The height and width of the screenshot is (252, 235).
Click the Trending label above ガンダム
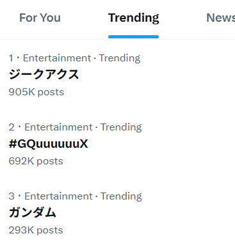(121, 196)
